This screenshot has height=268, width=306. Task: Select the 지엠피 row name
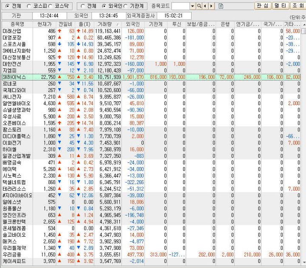9,70
